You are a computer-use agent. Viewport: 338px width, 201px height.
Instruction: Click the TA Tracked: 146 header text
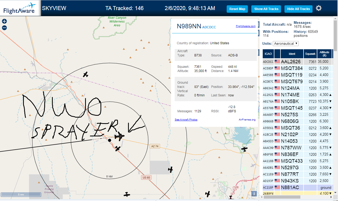[x=124, y=8]
